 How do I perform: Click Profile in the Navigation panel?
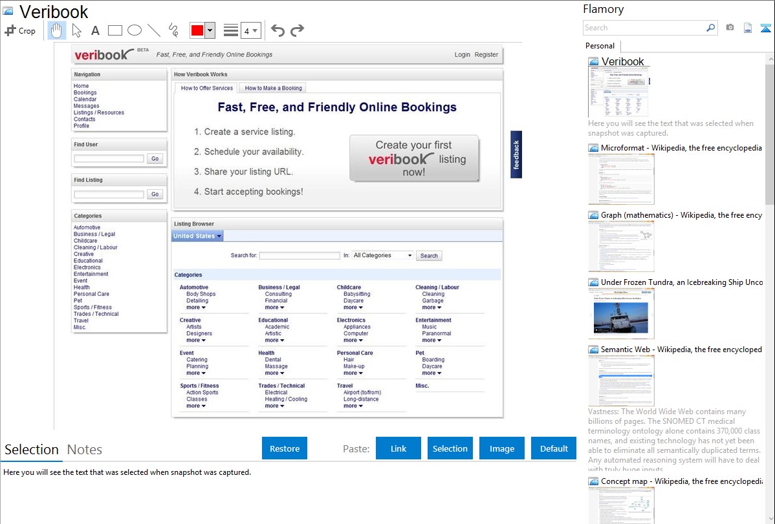(82, 126)
